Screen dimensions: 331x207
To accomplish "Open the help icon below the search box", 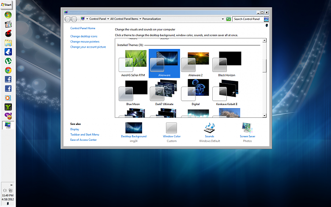I will 267,26.
